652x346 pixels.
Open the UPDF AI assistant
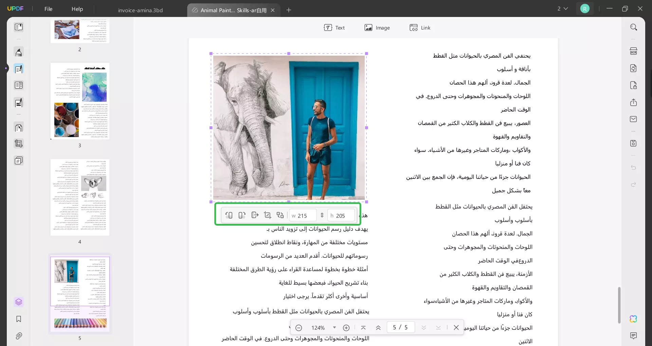[634, 319]
